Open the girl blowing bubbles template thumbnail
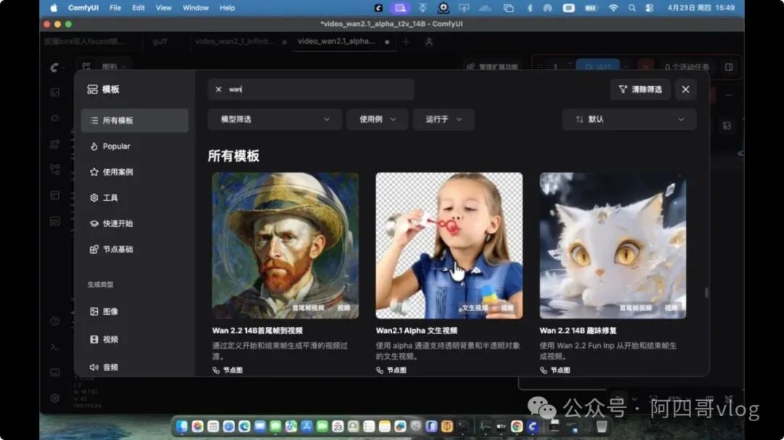This screenshot has width=784, height=440. click(x=449, y=245)
